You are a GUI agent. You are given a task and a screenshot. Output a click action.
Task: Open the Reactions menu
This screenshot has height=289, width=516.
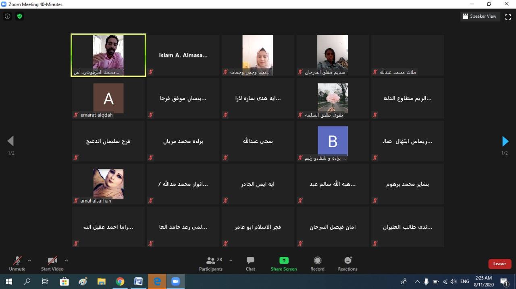pyautogui.click(x=347, y=263)
